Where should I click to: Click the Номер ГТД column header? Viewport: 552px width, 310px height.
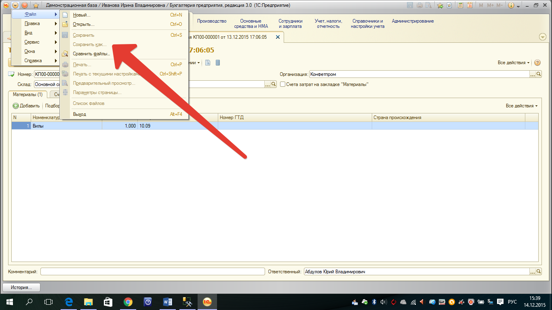tap(295, 117)
